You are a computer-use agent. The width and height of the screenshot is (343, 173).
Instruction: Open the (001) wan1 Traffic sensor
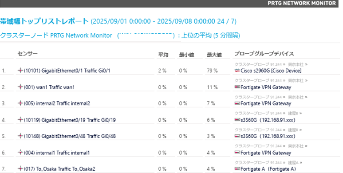(49, 87)
